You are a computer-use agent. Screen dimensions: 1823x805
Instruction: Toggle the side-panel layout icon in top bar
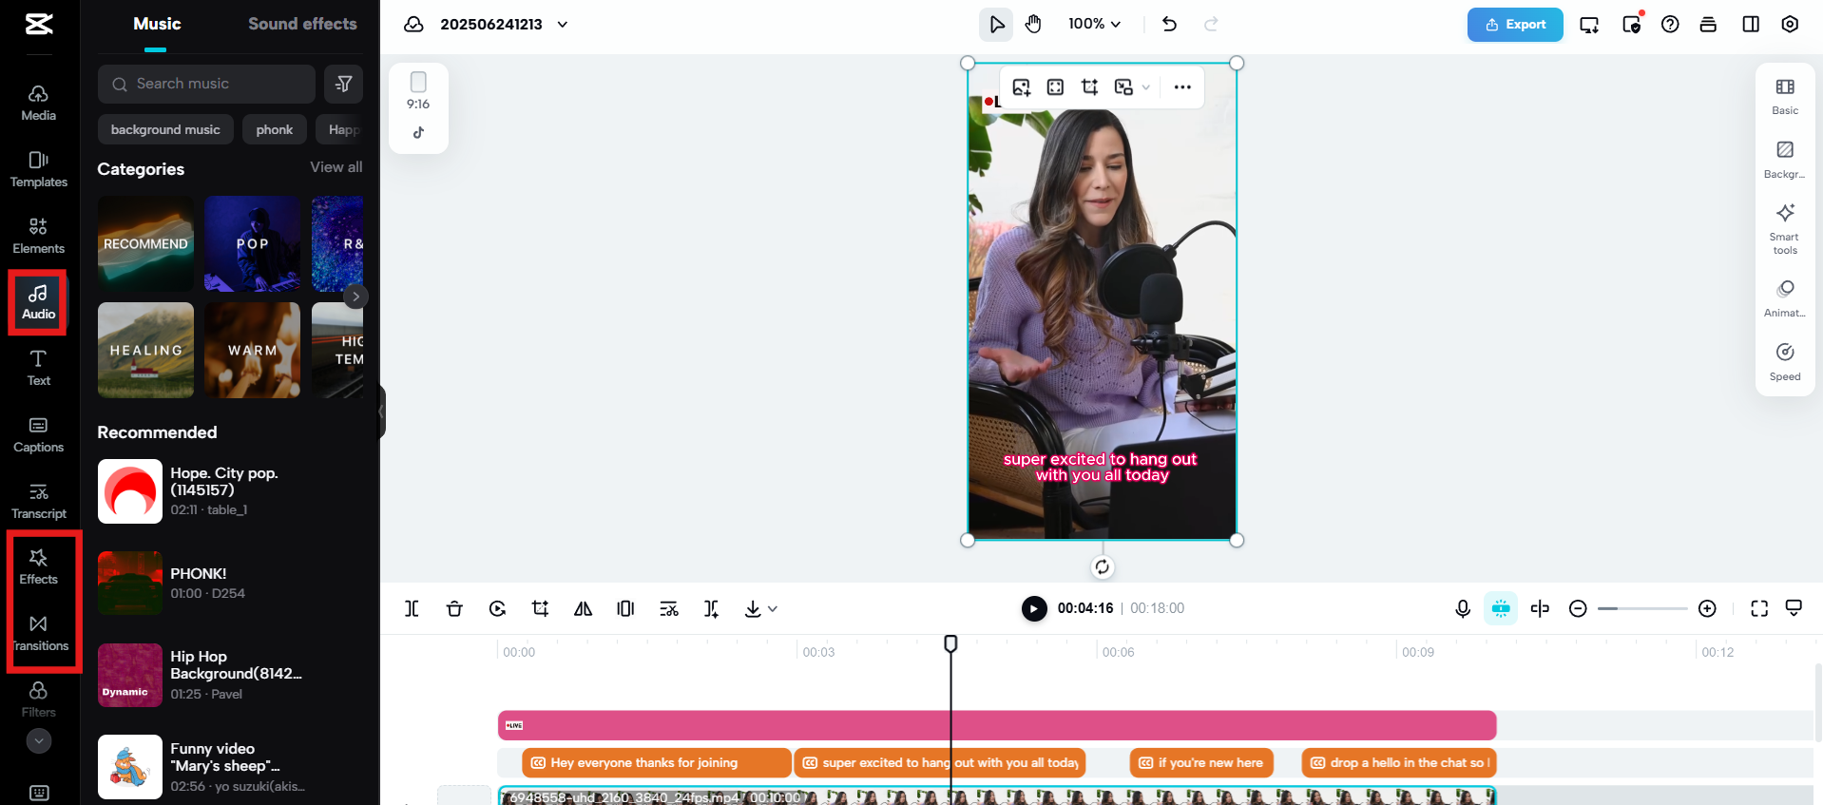point(1751,24)
